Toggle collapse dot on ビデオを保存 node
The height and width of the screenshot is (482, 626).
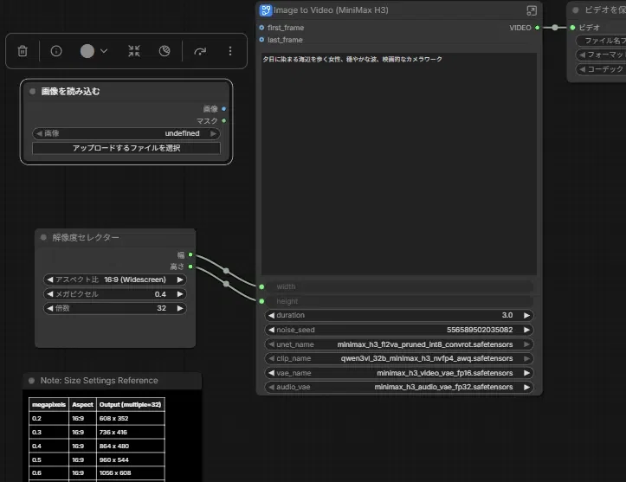[575, 10]
